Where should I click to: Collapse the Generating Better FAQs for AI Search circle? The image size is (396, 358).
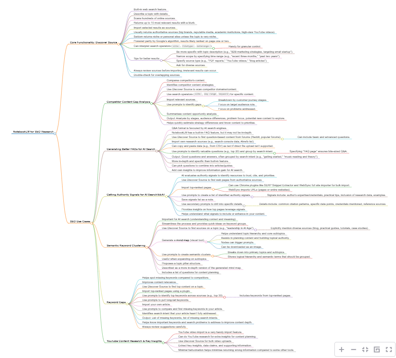157,151
